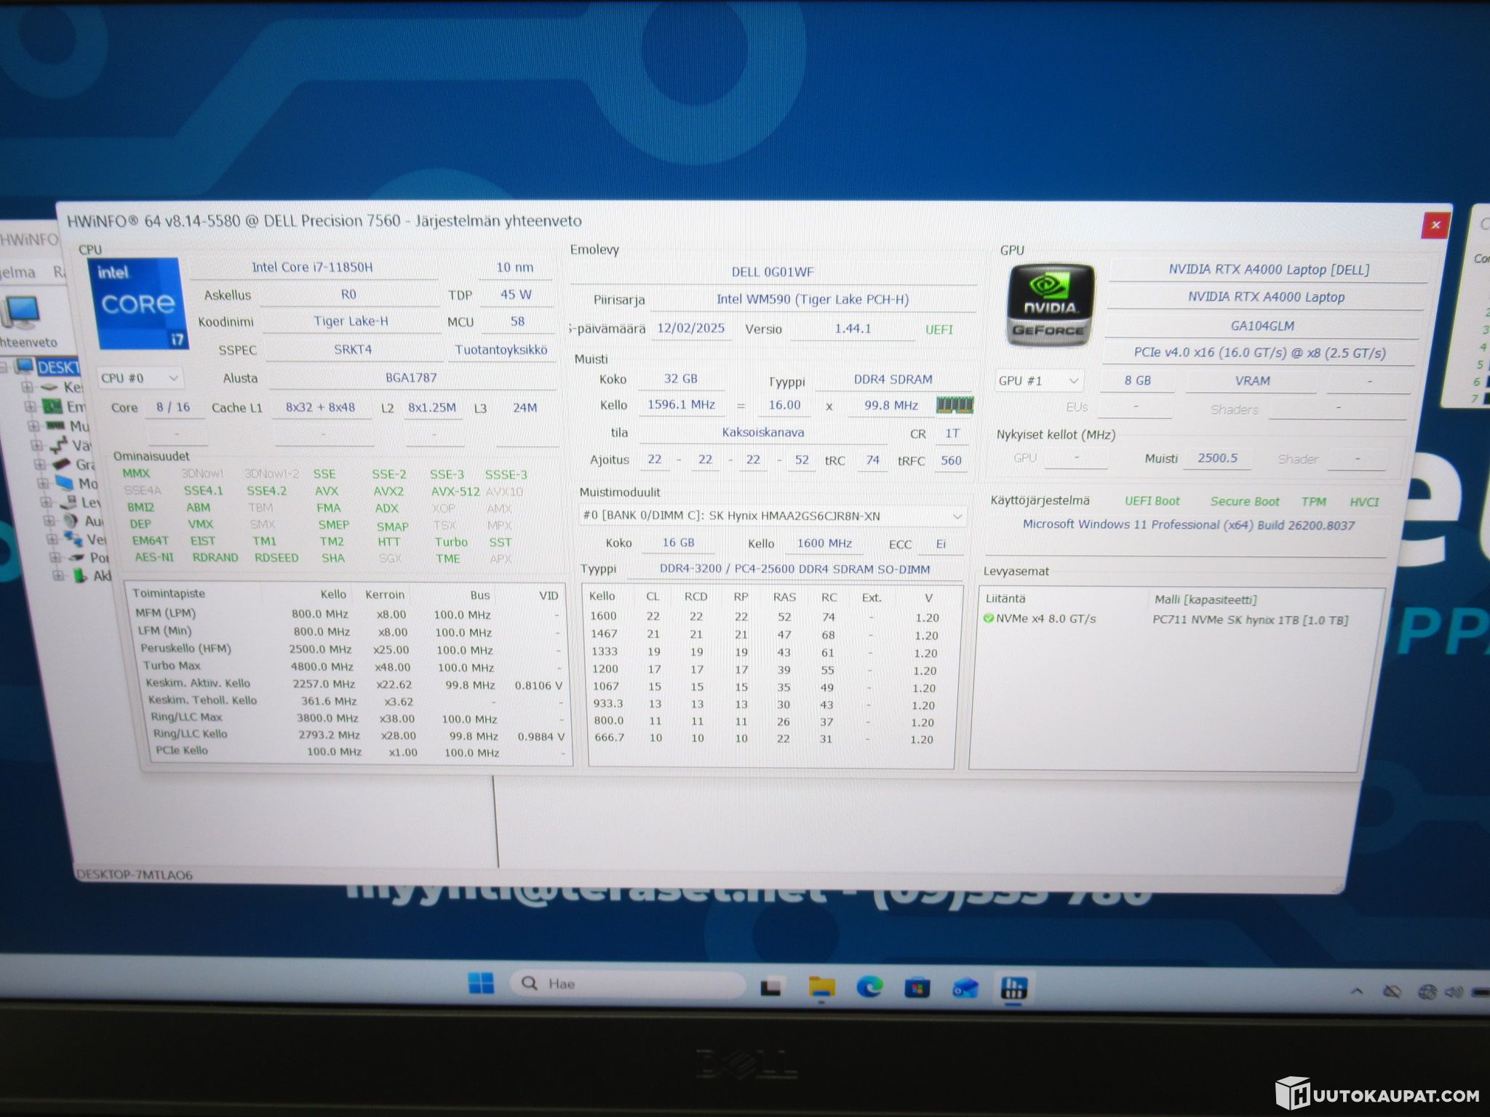Image resolution: width=1490 pixels, height=1117 pixels.
Task: Click the Secure Boot indicator
Action: (1245, 502)
